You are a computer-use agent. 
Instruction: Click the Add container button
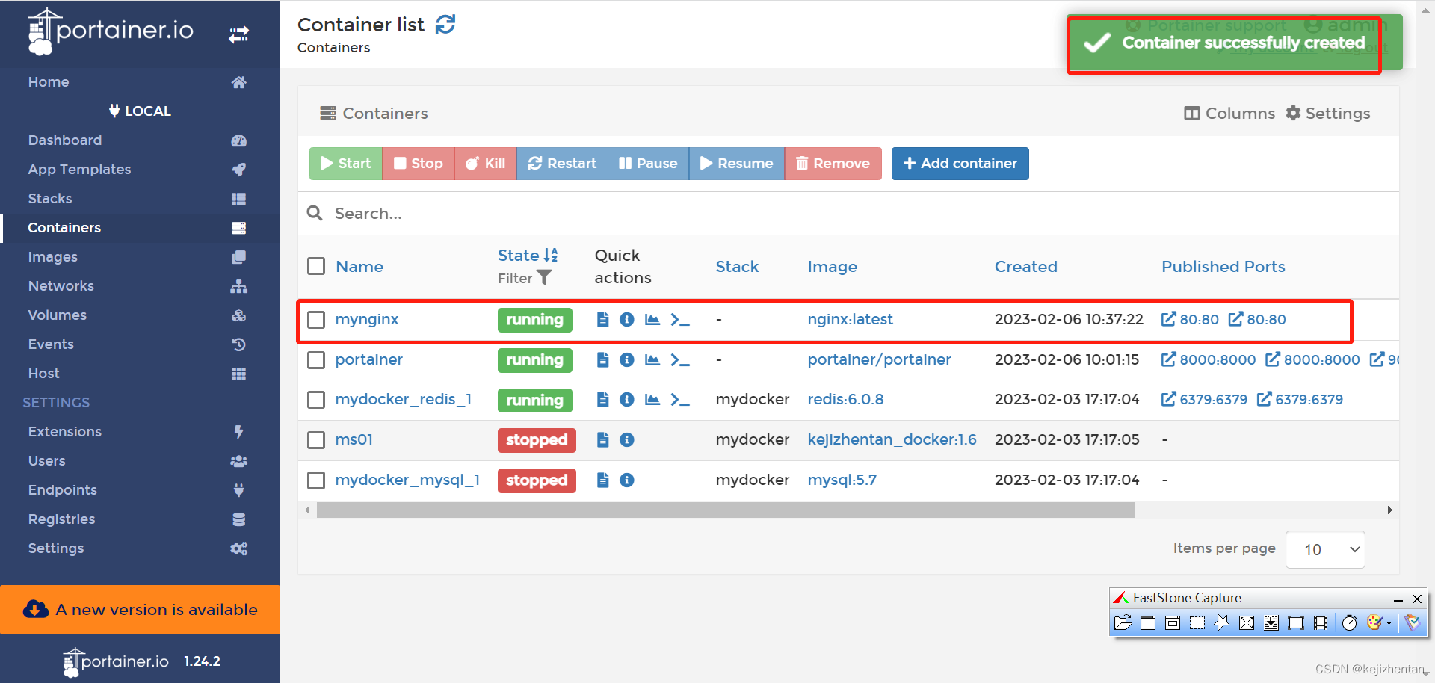click(x=960, y=164)
